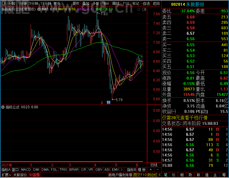This screenshot has height=178, width=229.
Task: Switch indicator to BRAR
Action: [74, 170]
